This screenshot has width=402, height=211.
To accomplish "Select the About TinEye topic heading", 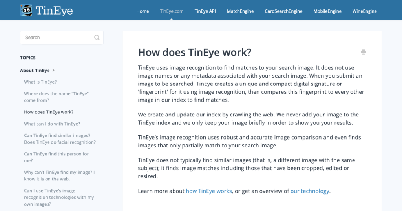I will pos(35,71).
